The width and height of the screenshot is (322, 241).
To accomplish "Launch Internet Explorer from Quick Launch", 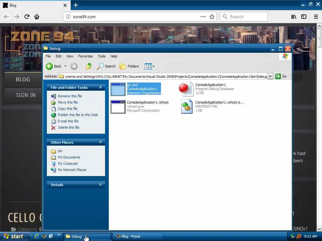I will [x=37, y=236].
